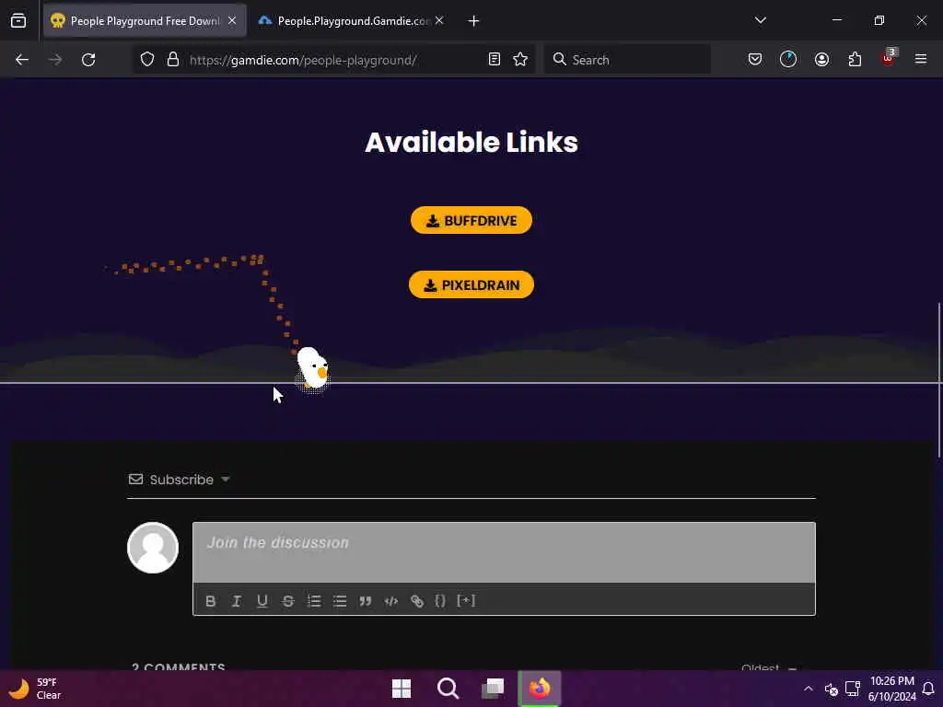Reload the current page
Image resolution: width=943 pixels, height=707 pixels.
click(x=88, y=60)
